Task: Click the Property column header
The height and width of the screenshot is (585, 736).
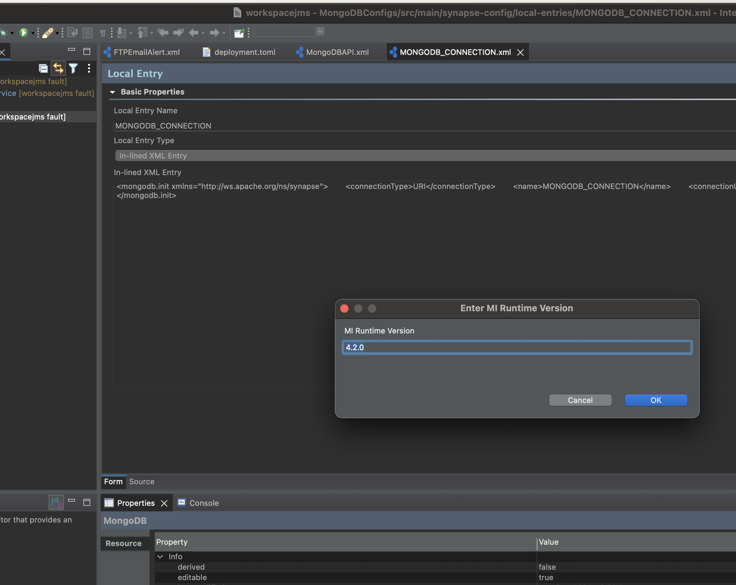Action: pos(345,542)
